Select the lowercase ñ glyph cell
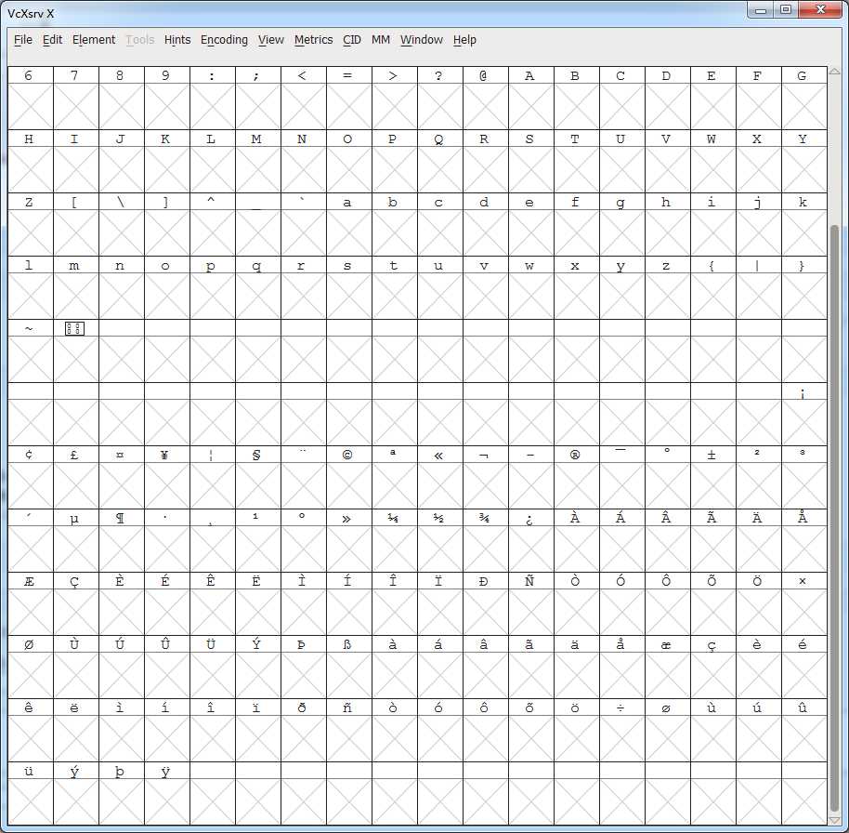 click(349, 731)
